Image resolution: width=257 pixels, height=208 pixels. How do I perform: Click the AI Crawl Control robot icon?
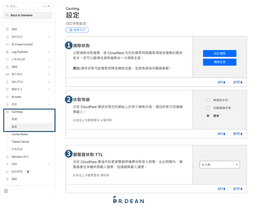coord(7,44)
